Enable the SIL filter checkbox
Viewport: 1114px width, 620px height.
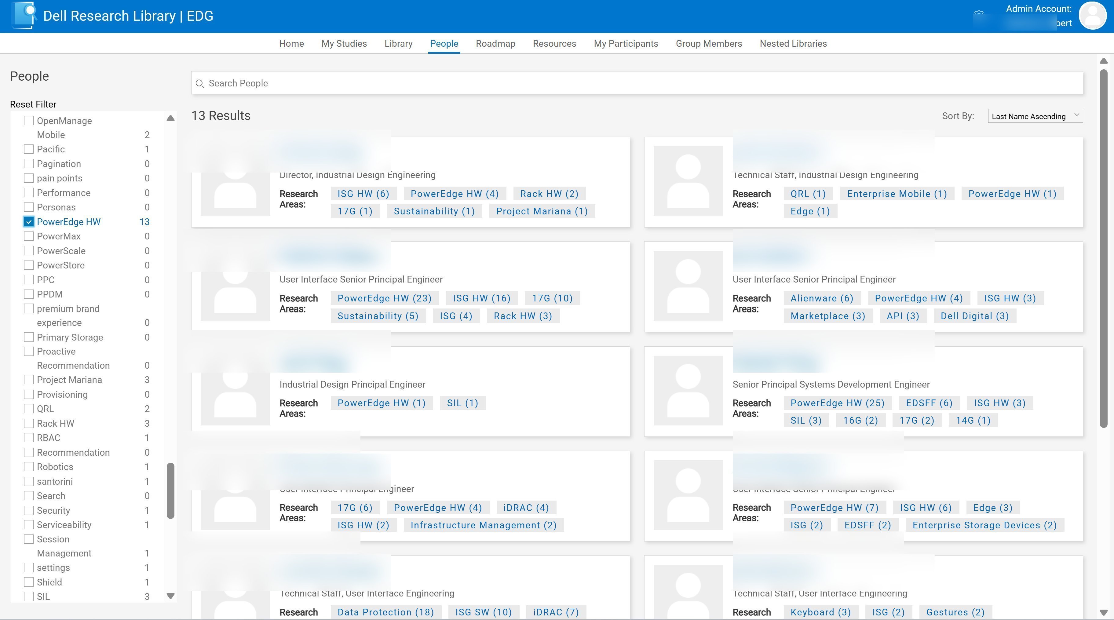[x=28, y=597]
